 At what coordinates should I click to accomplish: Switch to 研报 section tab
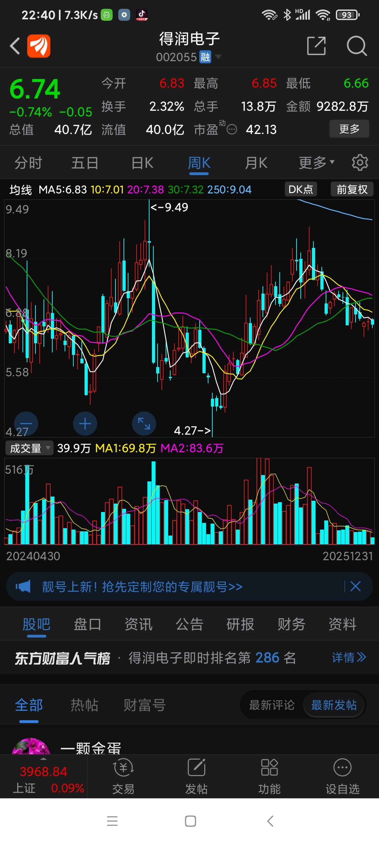[240, 624]
